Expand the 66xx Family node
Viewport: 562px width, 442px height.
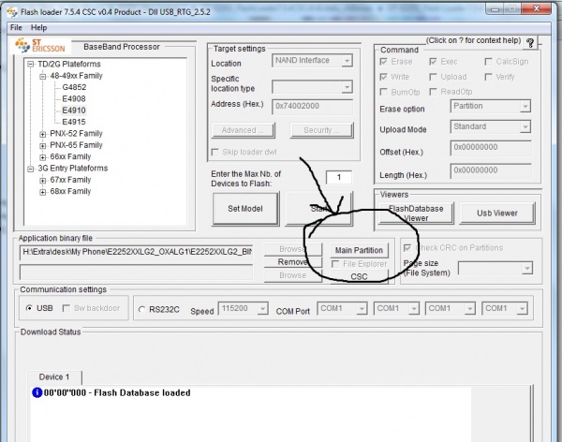pos(43,157)
